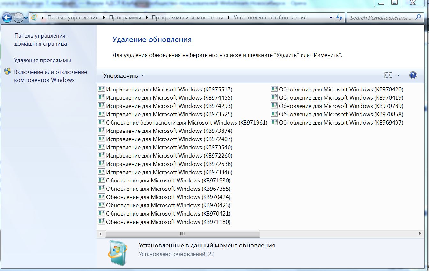Go to Программы и компоненты breadcrumb

coord(187,18)
